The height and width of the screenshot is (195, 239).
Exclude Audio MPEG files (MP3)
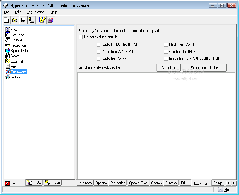point(99,44)
